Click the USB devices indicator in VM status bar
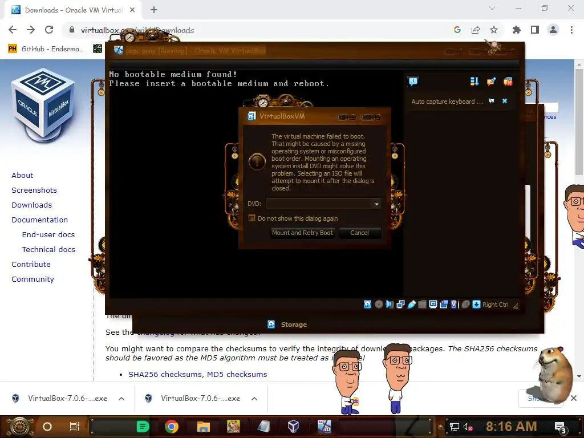 point(412,305)
